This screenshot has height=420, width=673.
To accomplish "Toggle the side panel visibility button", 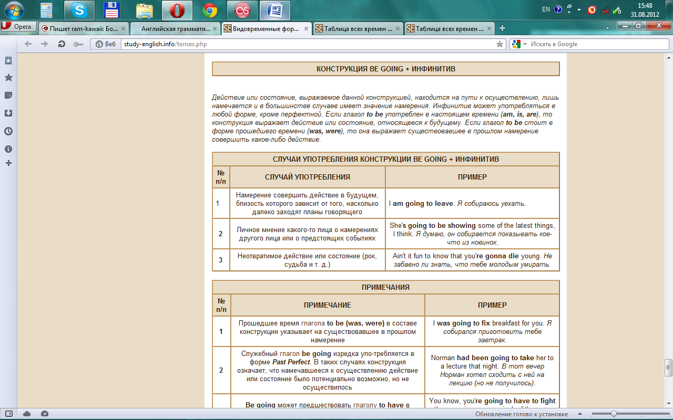I will (x=9, y=414).
